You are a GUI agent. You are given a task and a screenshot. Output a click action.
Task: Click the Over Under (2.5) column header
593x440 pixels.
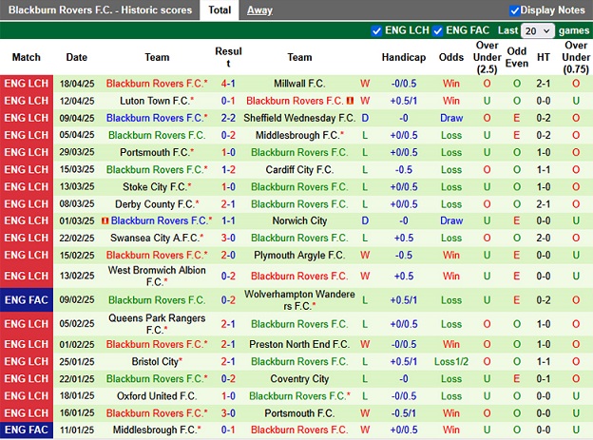point(487,57)
